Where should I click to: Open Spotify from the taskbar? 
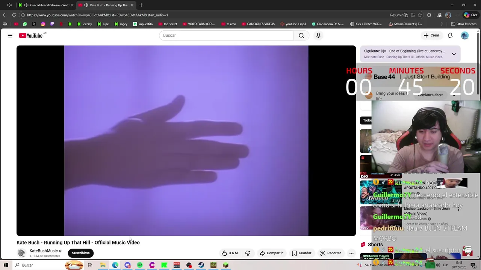pos(139,265)
